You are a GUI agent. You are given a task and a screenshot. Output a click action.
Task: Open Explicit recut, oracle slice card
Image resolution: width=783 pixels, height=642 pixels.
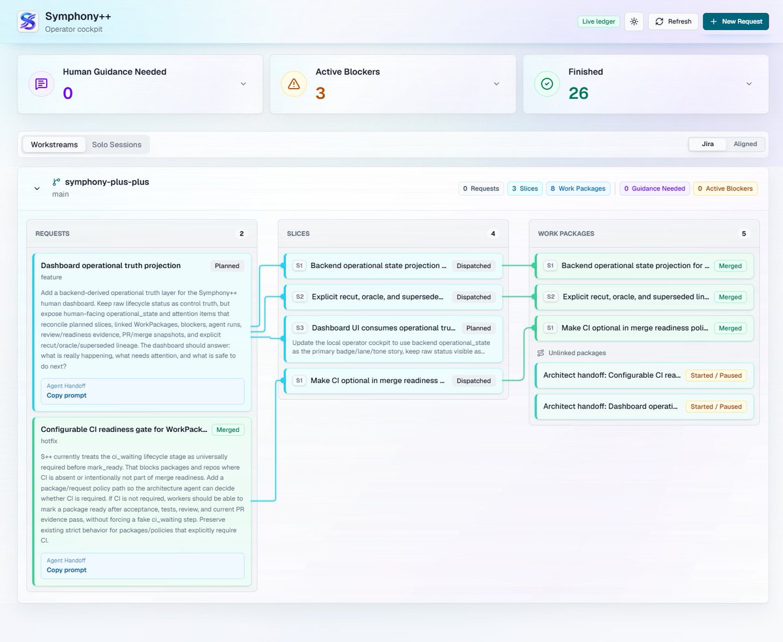tap(393, 297)
